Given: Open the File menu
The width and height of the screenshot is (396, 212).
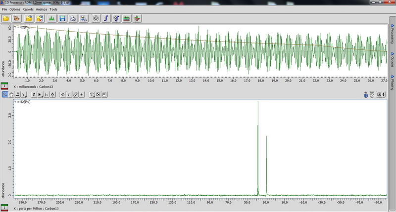Looking at the screenshot, I should pyautogui.click(x=4, y=9).
